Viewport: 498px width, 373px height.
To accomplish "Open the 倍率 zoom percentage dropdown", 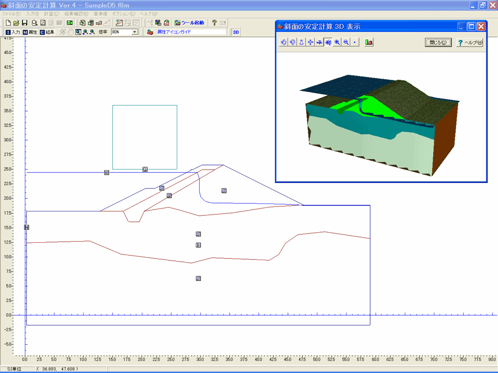I will pos(134,32).
